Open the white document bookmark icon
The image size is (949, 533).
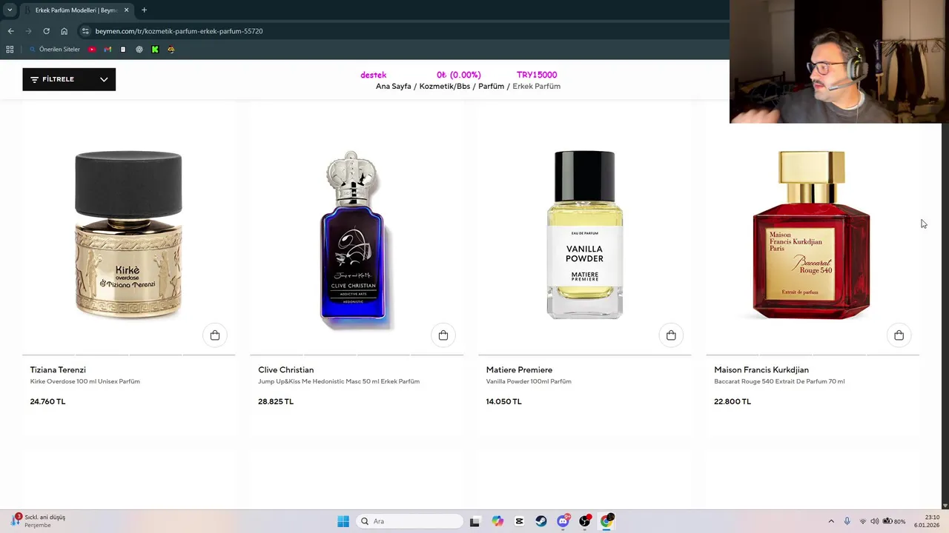pos(123,50)
